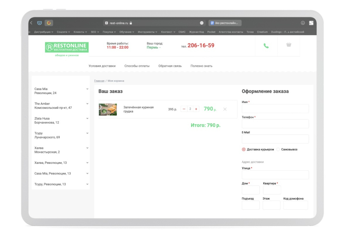Open Creatium bookmark
Screen dimensions: 350x242
pos(262,32)
